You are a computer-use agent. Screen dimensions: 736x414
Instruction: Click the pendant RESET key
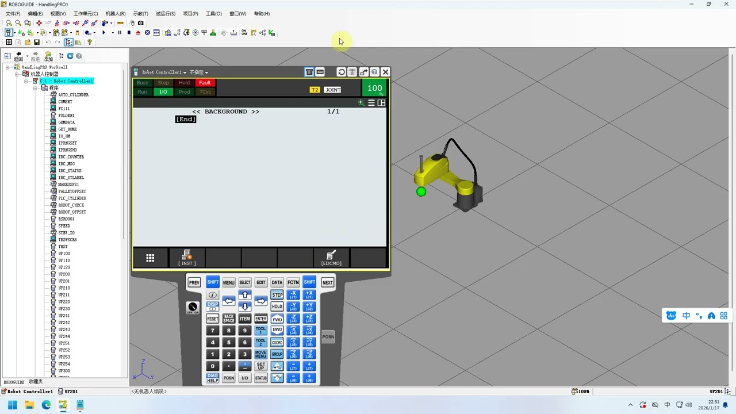pos(213,319)
